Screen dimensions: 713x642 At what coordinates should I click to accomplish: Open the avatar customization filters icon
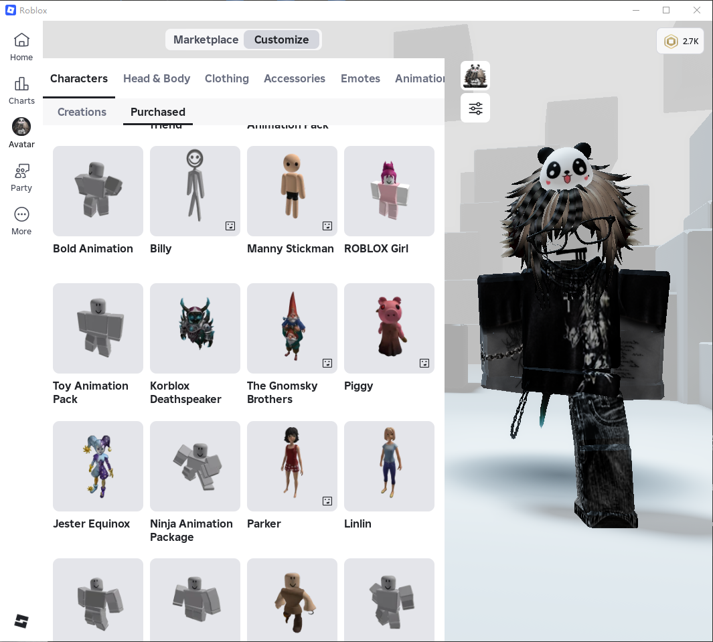click(x=475, y=108)
